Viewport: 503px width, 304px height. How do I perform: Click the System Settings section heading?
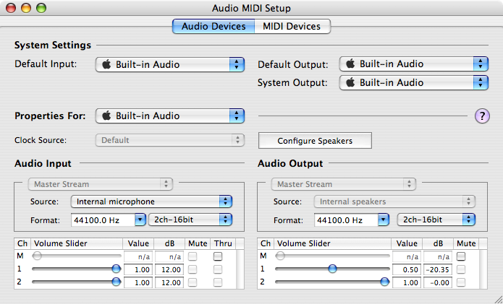[x=53, y=45]
